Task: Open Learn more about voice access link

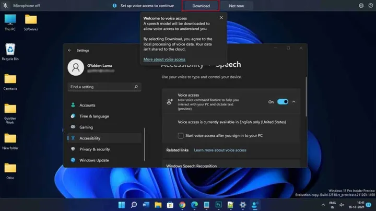Action: (220, 150)
